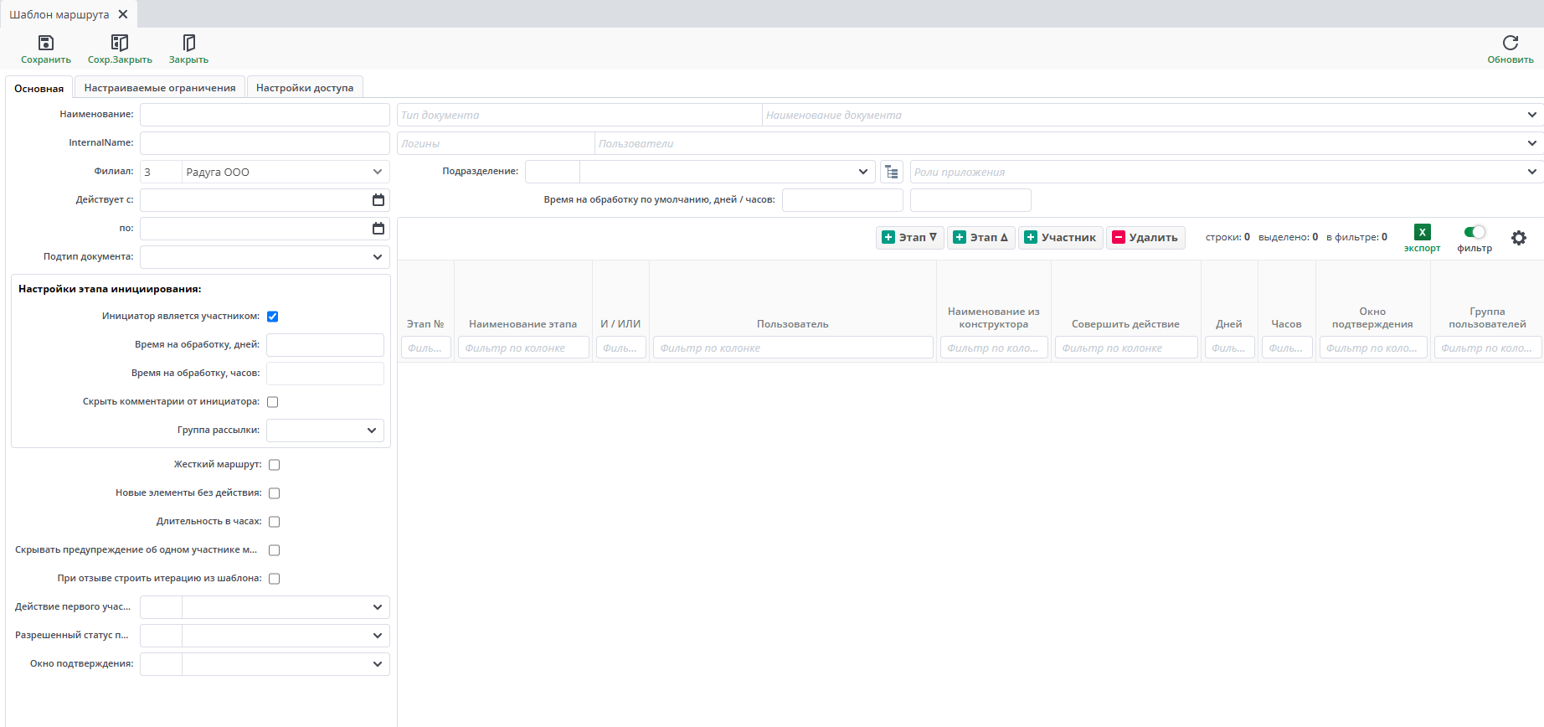Click the Закрыть door icon

point(188,43)
